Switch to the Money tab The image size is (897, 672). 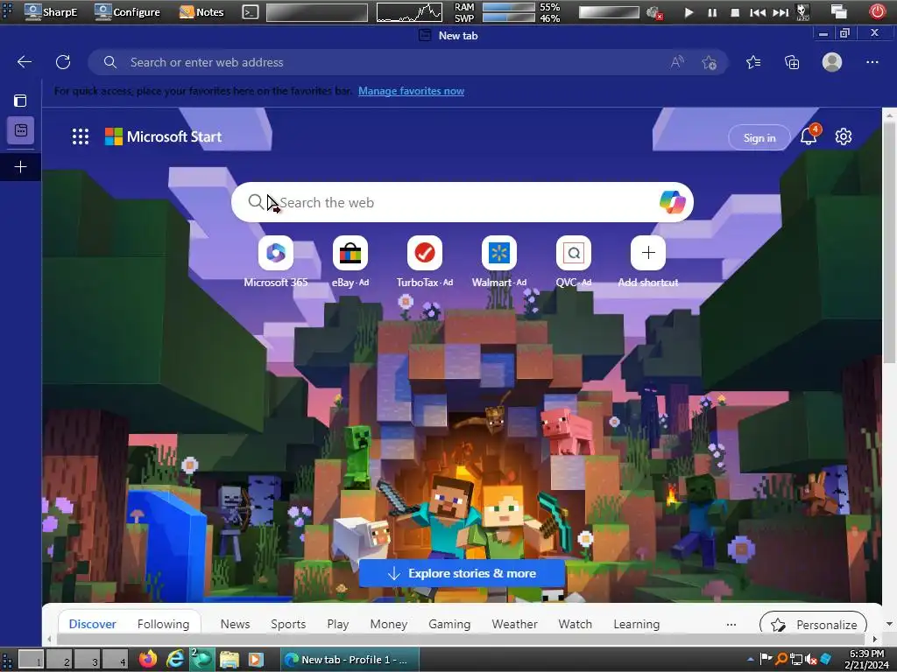pos(388,624)
